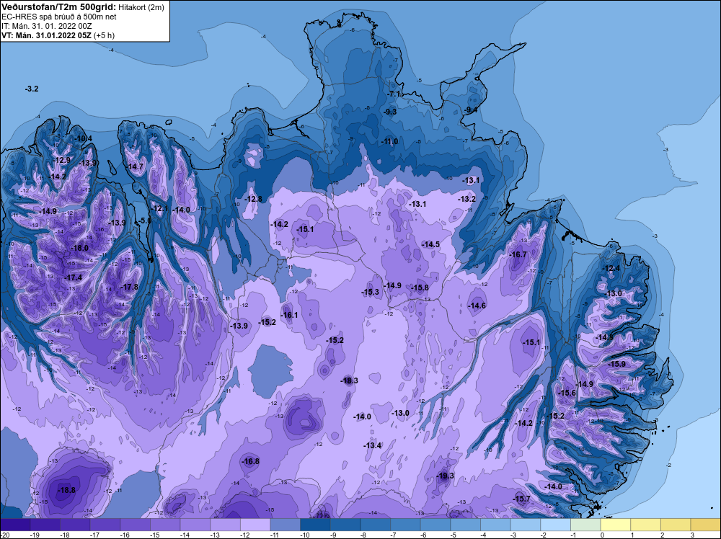721x539 pixels.
Task: Click the -14.5 temperature reading
Action: pos(431,244)
